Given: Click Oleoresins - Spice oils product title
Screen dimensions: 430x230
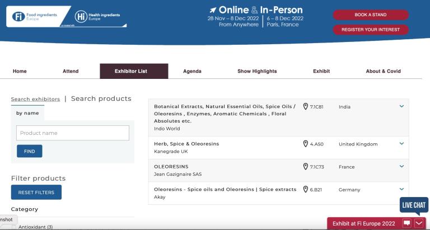Looking at the screenshot, I should click(225, 189).
